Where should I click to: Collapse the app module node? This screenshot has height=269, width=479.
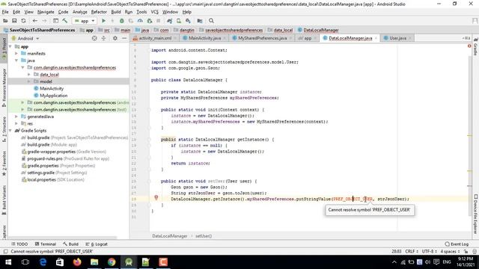coord(10,46)
